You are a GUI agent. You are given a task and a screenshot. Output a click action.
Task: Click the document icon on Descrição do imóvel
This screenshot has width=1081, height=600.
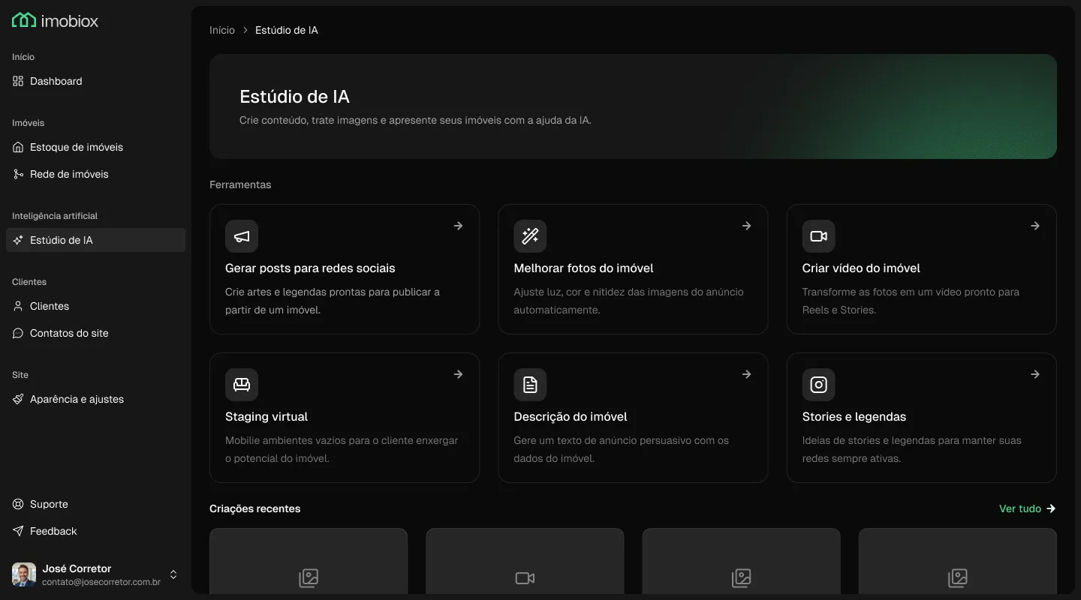[530, 385]
